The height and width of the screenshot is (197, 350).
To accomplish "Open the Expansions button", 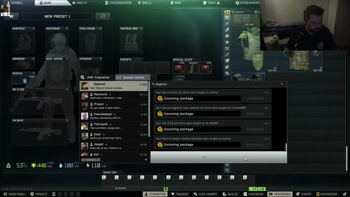I will (327, 194).
